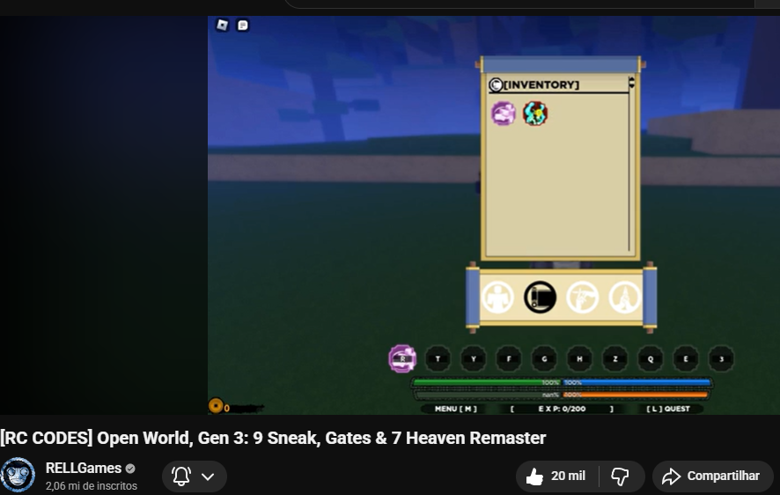Open the third menu icon with a sword figure
The image size is (780, 495).
pos(583,297)
